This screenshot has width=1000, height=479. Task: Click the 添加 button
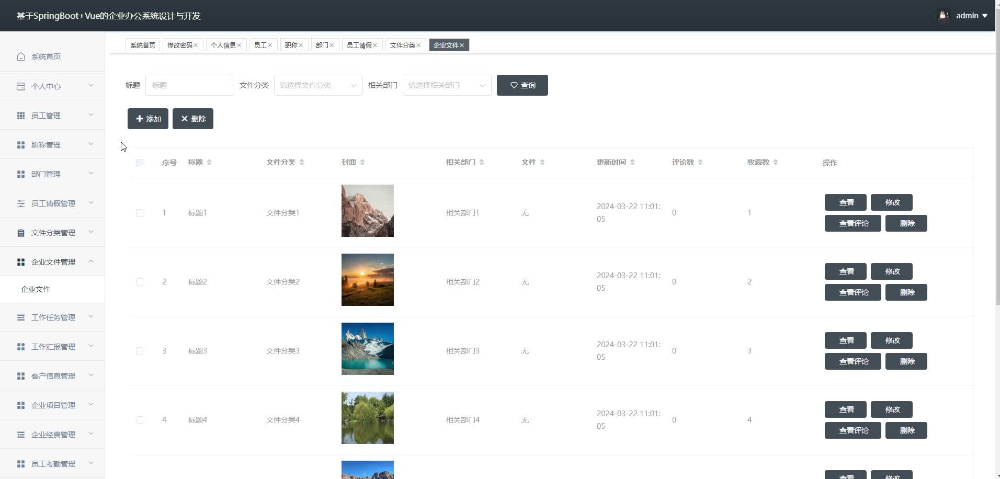pyautogui.click(x=148, y=119)
